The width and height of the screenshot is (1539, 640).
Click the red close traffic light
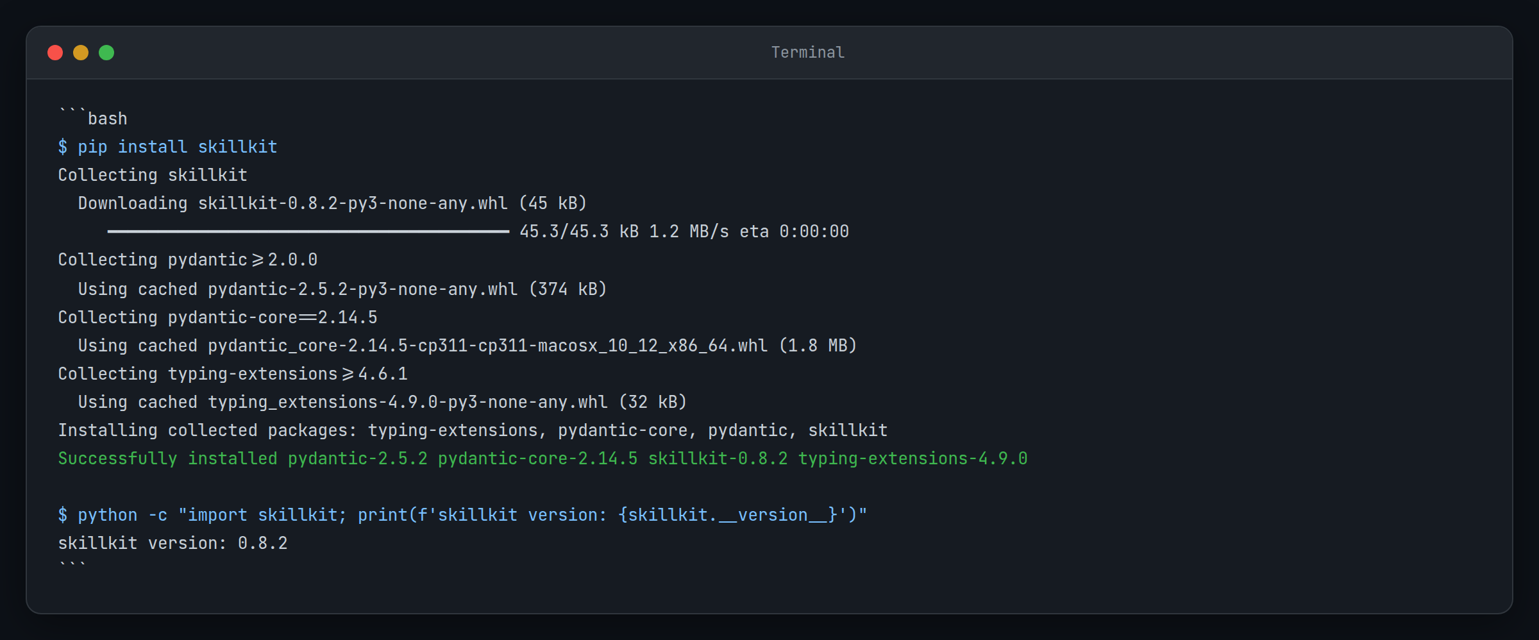(x=55, y=52)
